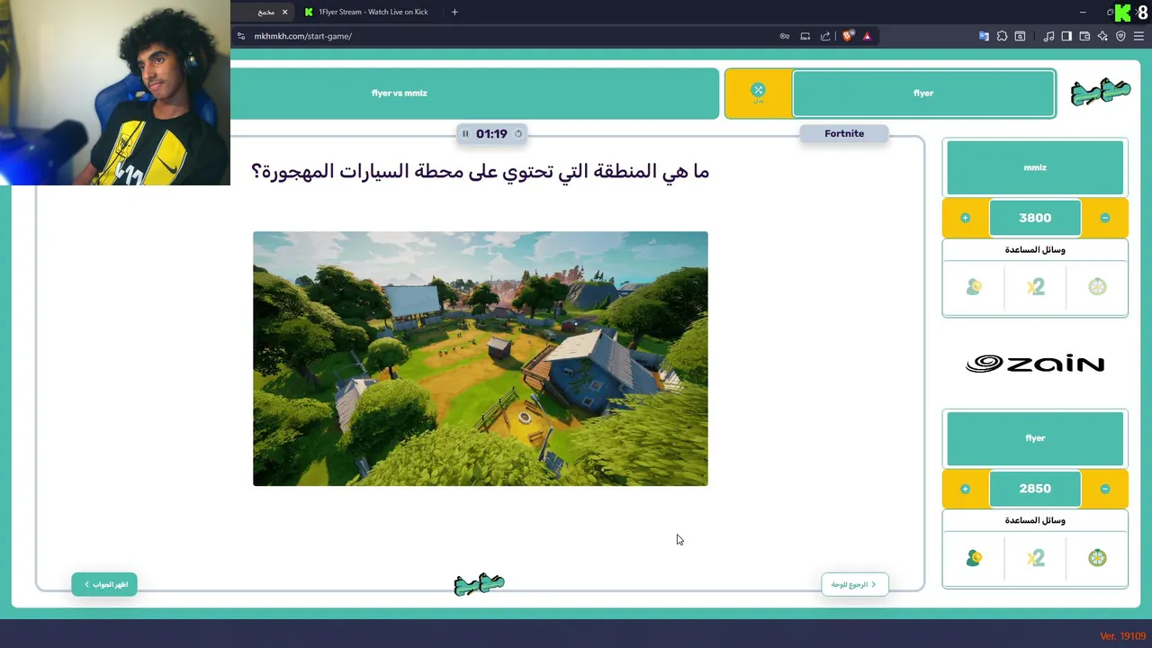Click the flyer team name box in sidebar

[x=1035, y=438]
